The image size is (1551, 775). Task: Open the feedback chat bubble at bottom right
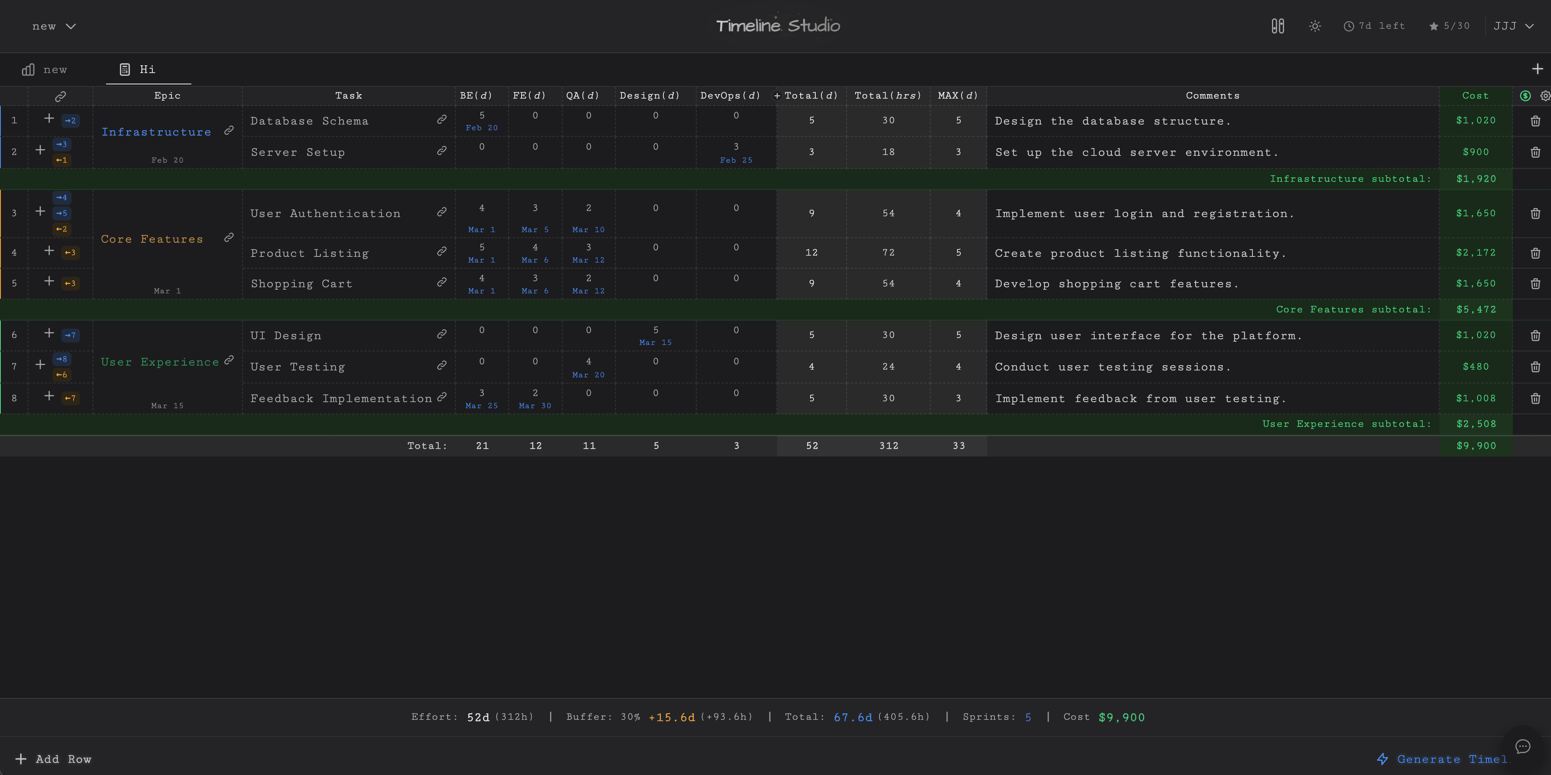tap(1523, 746)
